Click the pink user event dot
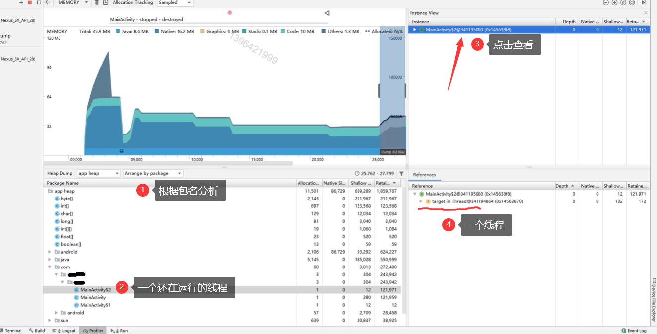 (x=230, y=13)
